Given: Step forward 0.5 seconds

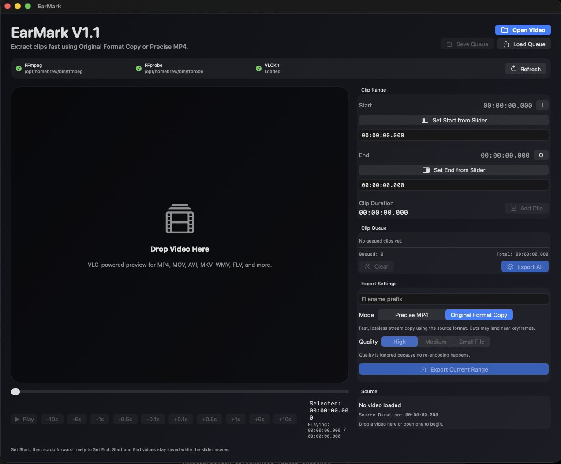Looking at the screenshot, I should tap(209, 419).
